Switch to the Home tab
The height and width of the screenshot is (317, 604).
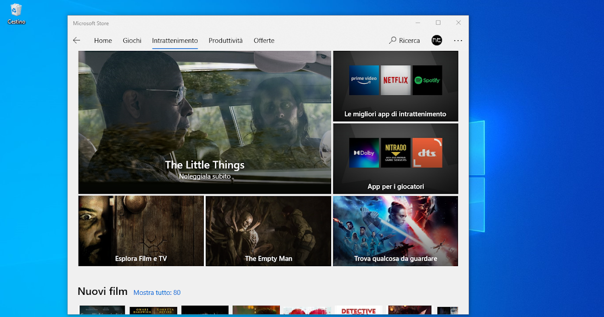click(x=103, y=41)
